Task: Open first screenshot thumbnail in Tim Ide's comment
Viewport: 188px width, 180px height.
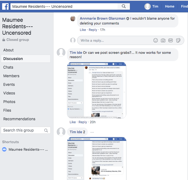Action: point(96,90)
